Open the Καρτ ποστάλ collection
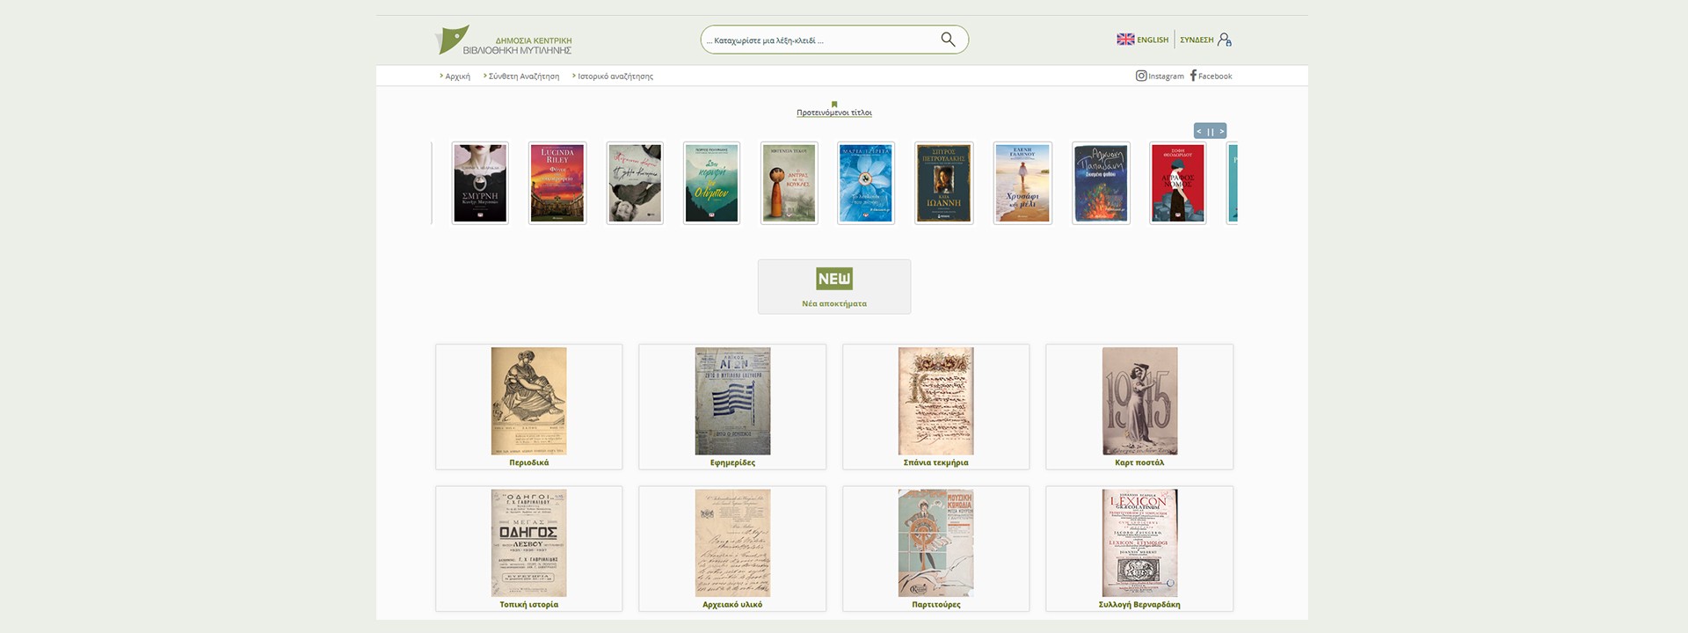This screenshot has width=1688, height=633. pyautogui.click(x=1139, y=406)
